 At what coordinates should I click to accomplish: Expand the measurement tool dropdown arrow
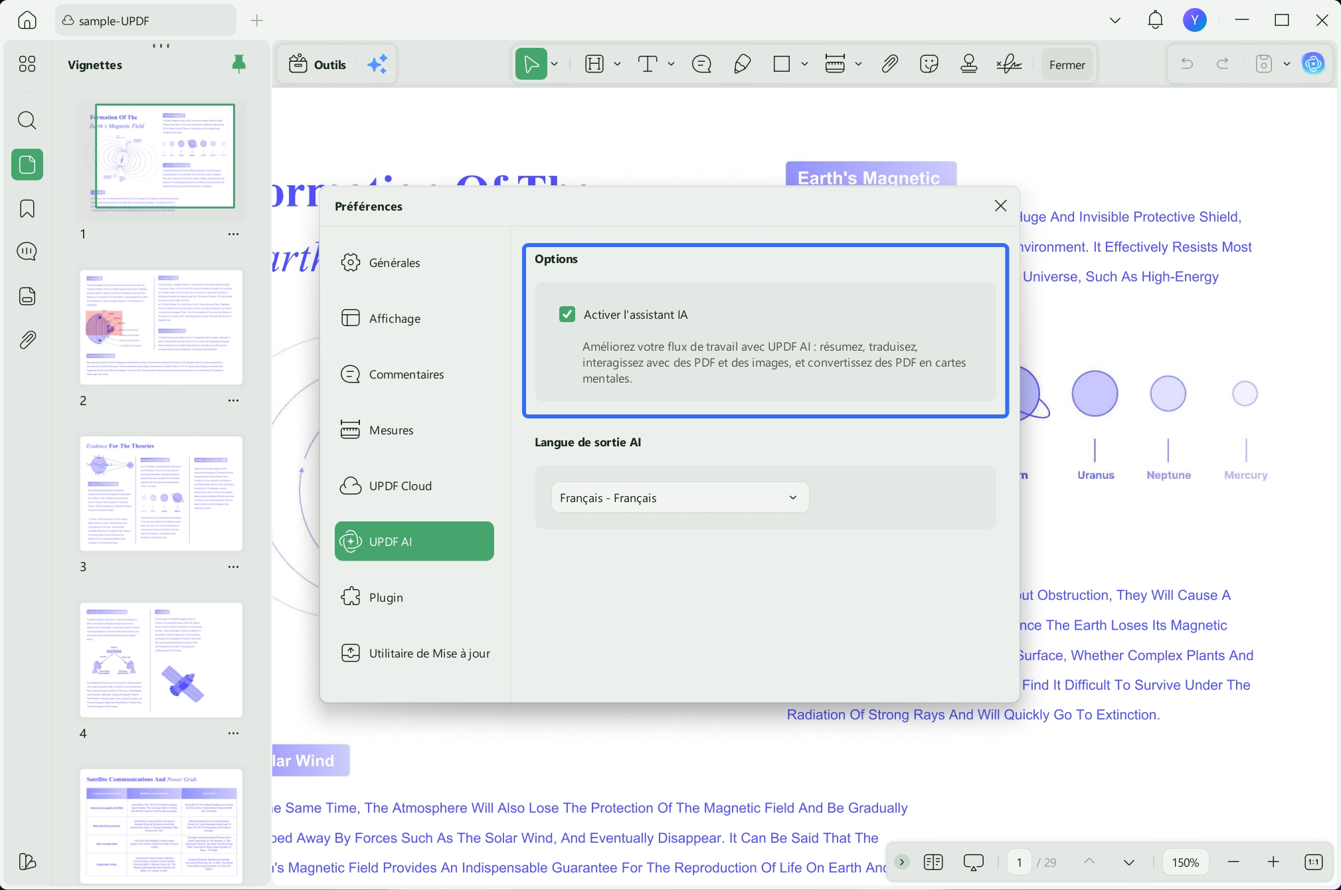(x=859, y=64)
